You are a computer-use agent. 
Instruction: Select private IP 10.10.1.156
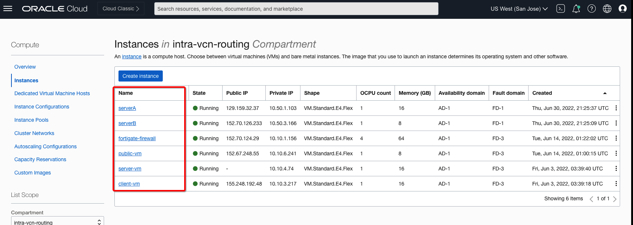click(283, 138)
